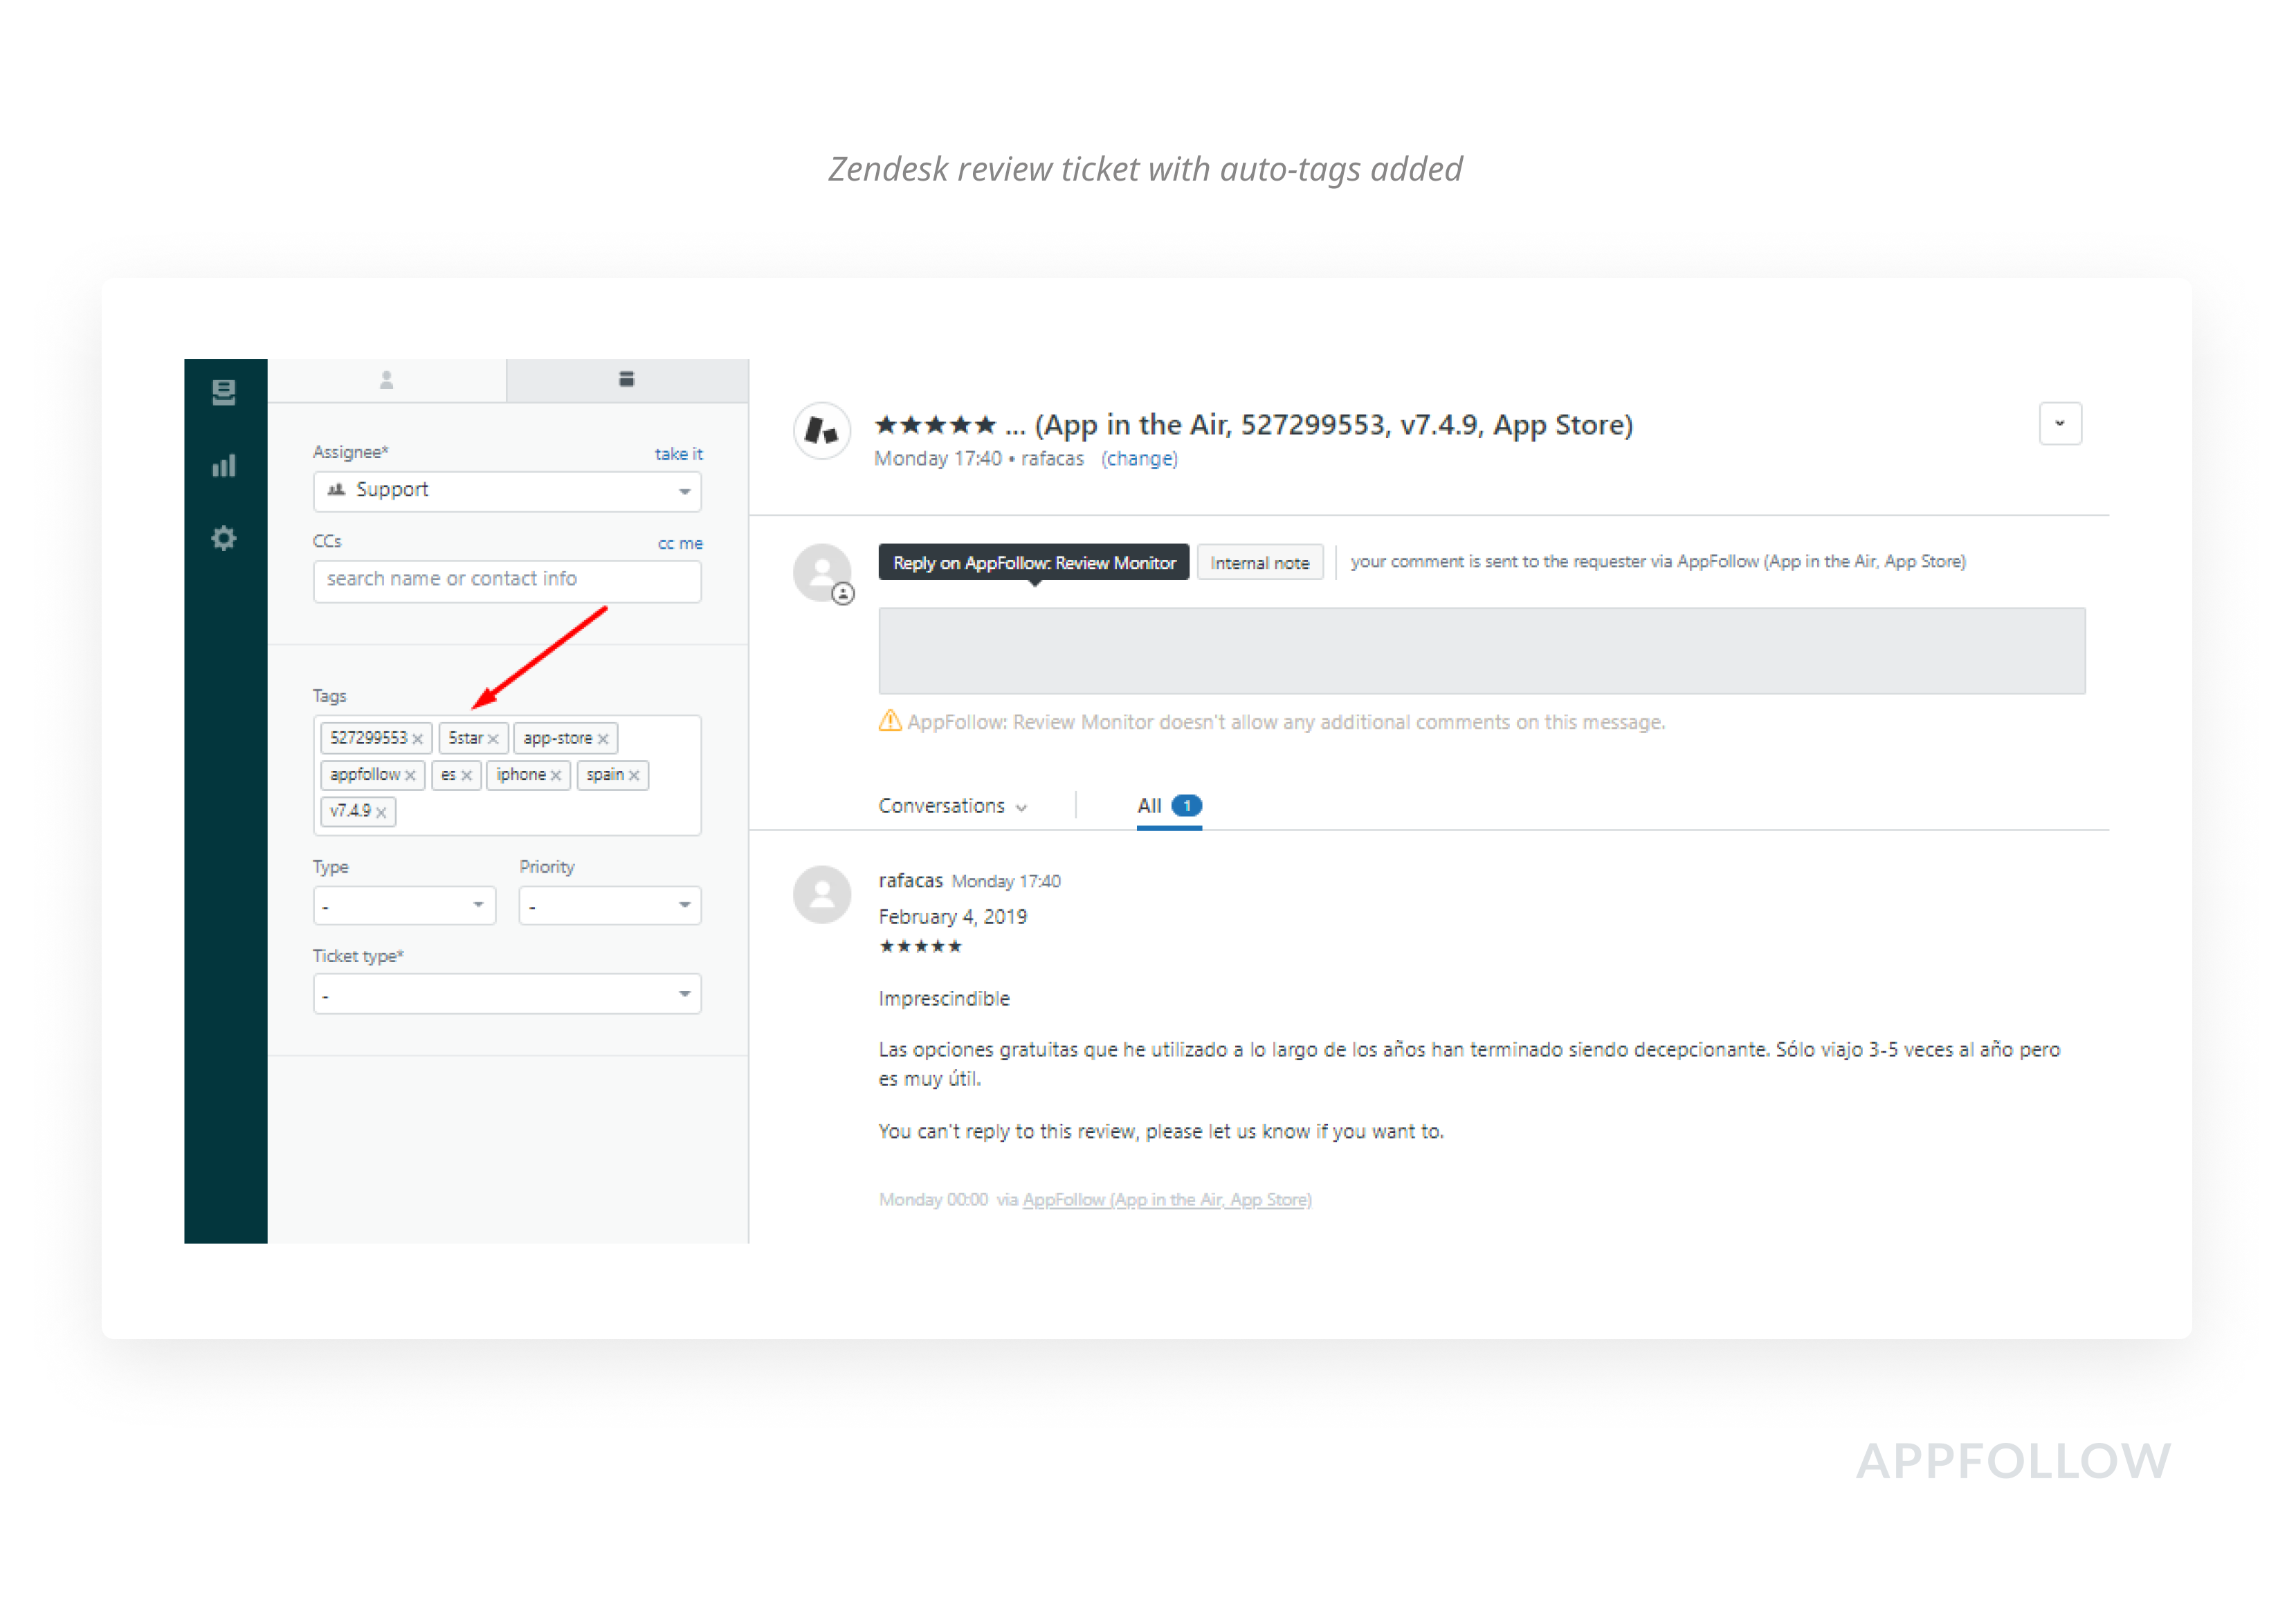
Task: Switch to the ticket info panel tab
Action: tap(627, 379)
